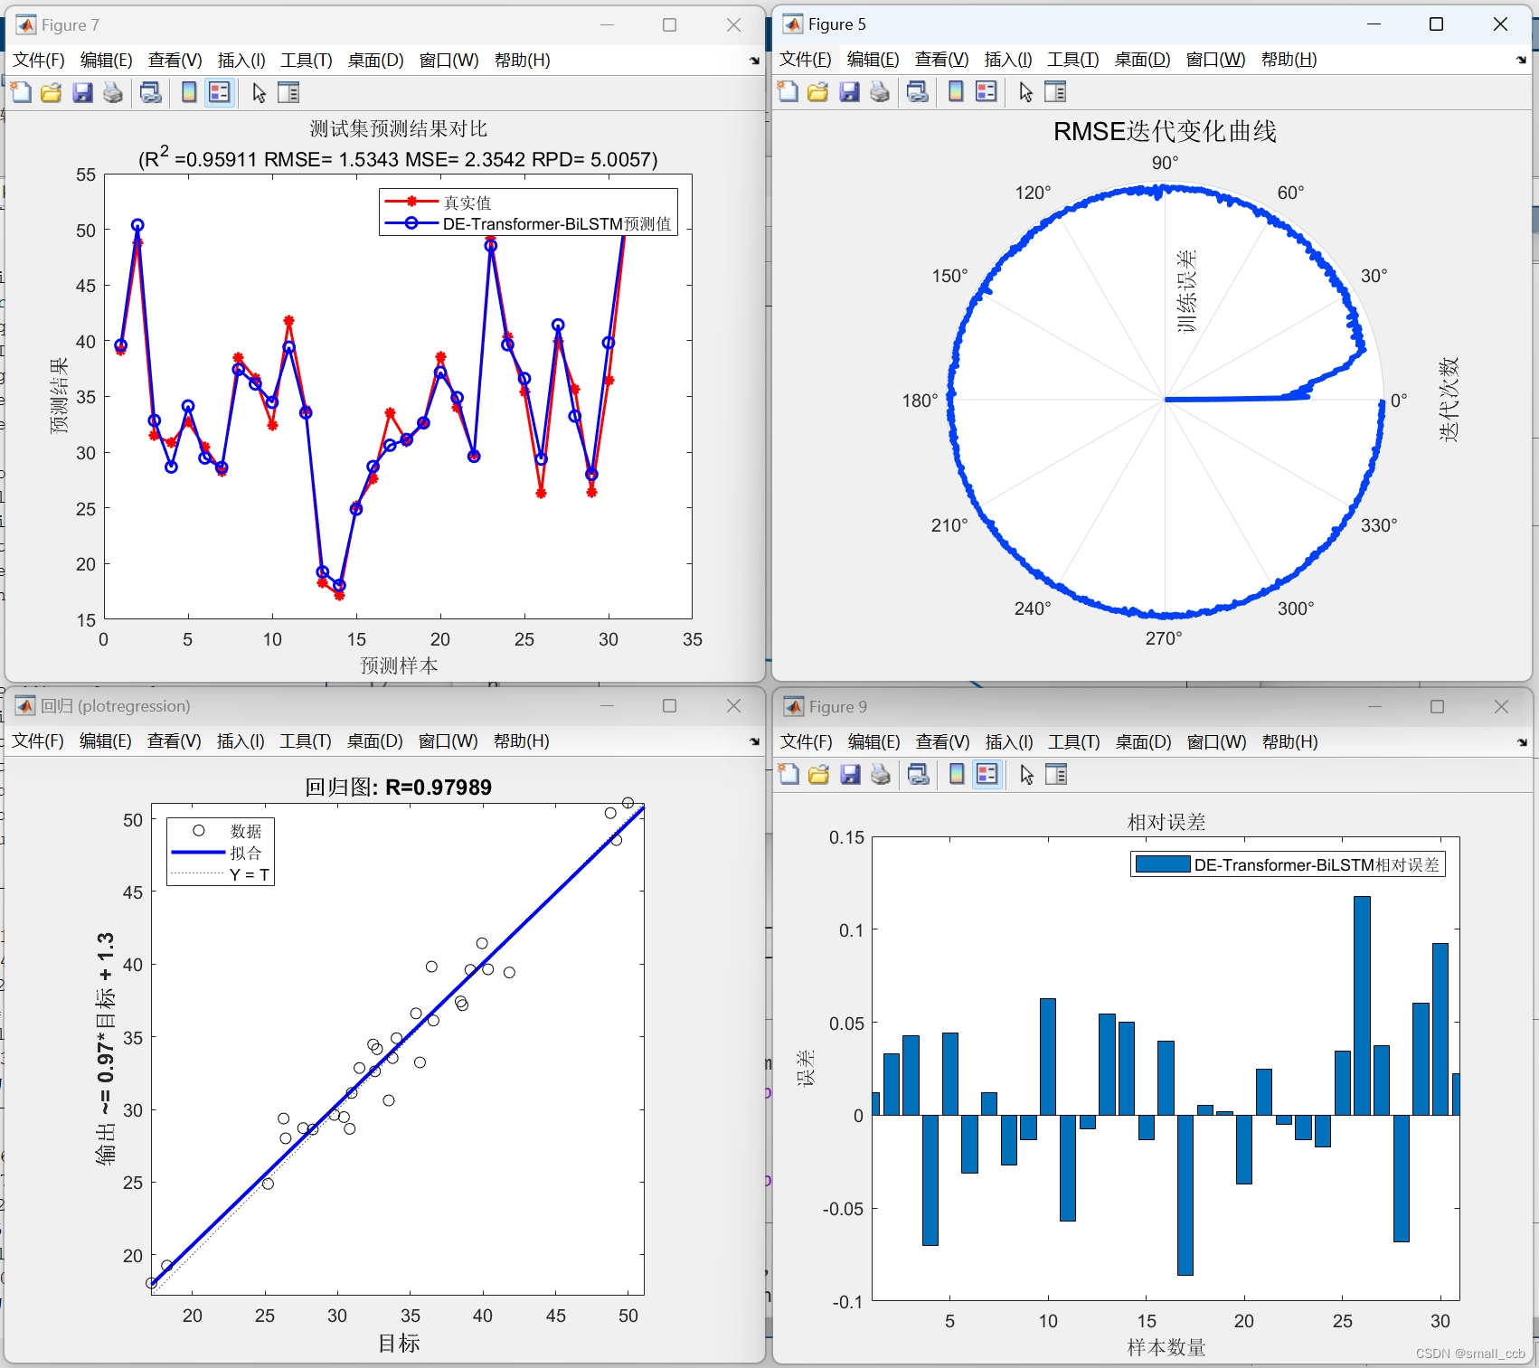Image resolution: width=1539 pixels, height=1368 pixels.
Task: Click Y = T legend entry in regression plot
Action: [249, 874]
